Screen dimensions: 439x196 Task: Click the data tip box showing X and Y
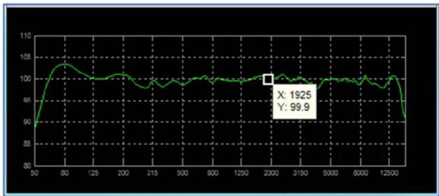294,101
